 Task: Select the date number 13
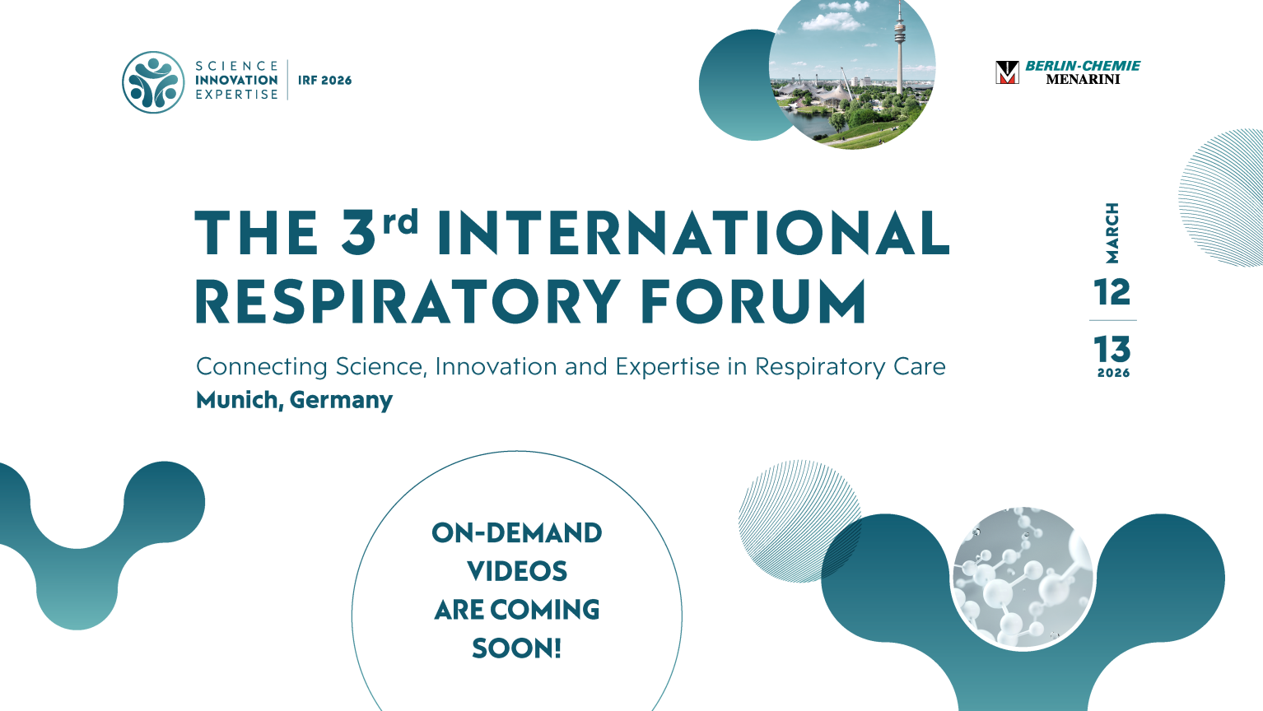pyautogui.click(x=1112, y=350)
